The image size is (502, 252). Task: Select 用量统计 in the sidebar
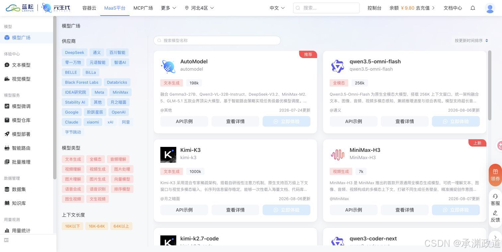[x=27, y=230]
